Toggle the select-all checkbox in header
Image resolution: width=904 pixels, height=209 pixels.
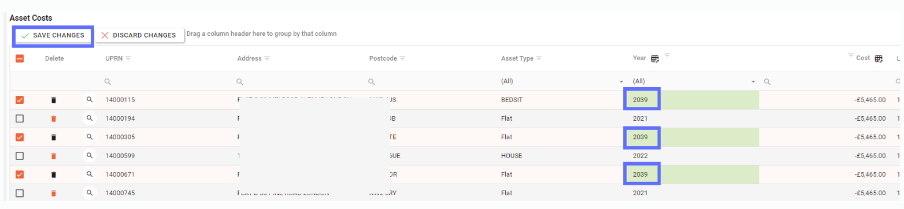tap(20, 58)
